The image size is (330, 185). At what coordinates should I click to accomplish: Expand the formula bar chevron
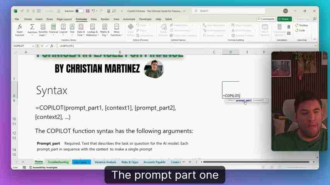(x=315, y=46)
